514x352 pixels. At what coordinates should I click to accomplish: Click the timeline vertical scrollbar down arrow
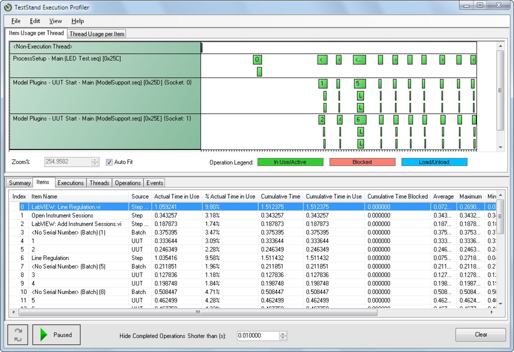[500, 148]
